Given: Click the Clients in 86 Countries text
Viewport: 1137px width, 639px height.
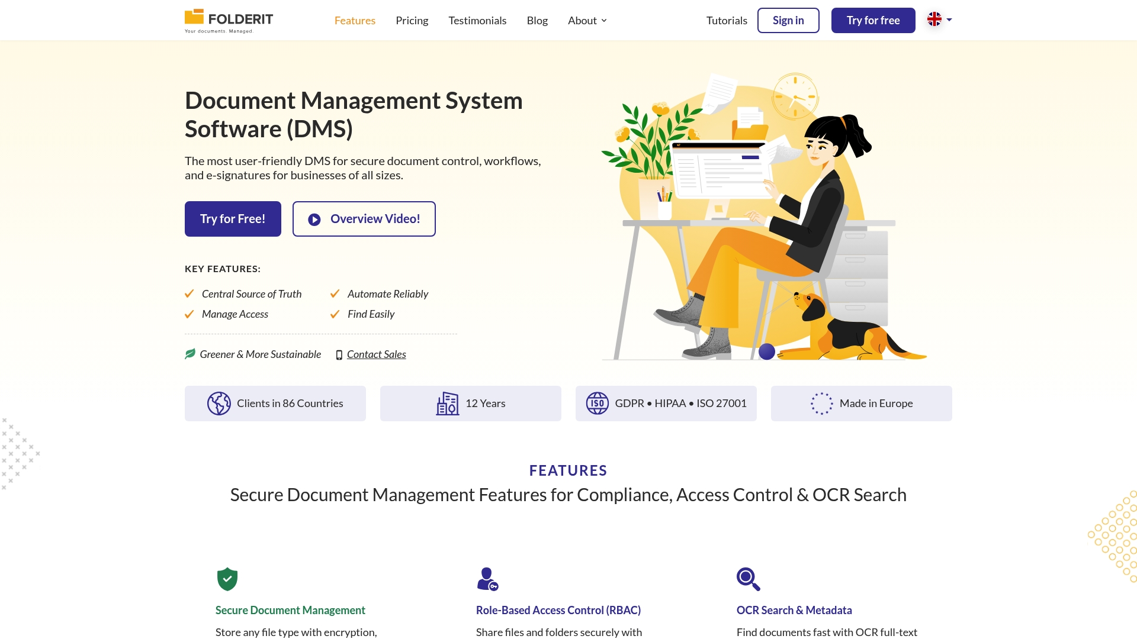Looking at the screenshot, I should (x=290, y=404).
